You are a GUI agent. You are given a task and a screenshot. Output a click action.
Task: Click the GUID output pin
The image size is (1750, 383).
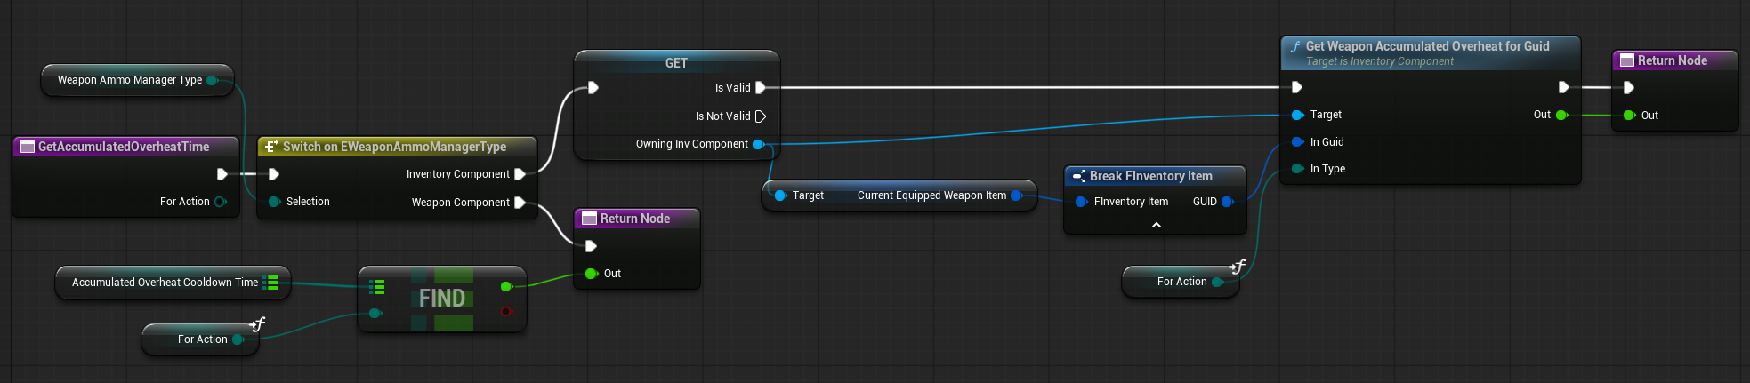1228,202
